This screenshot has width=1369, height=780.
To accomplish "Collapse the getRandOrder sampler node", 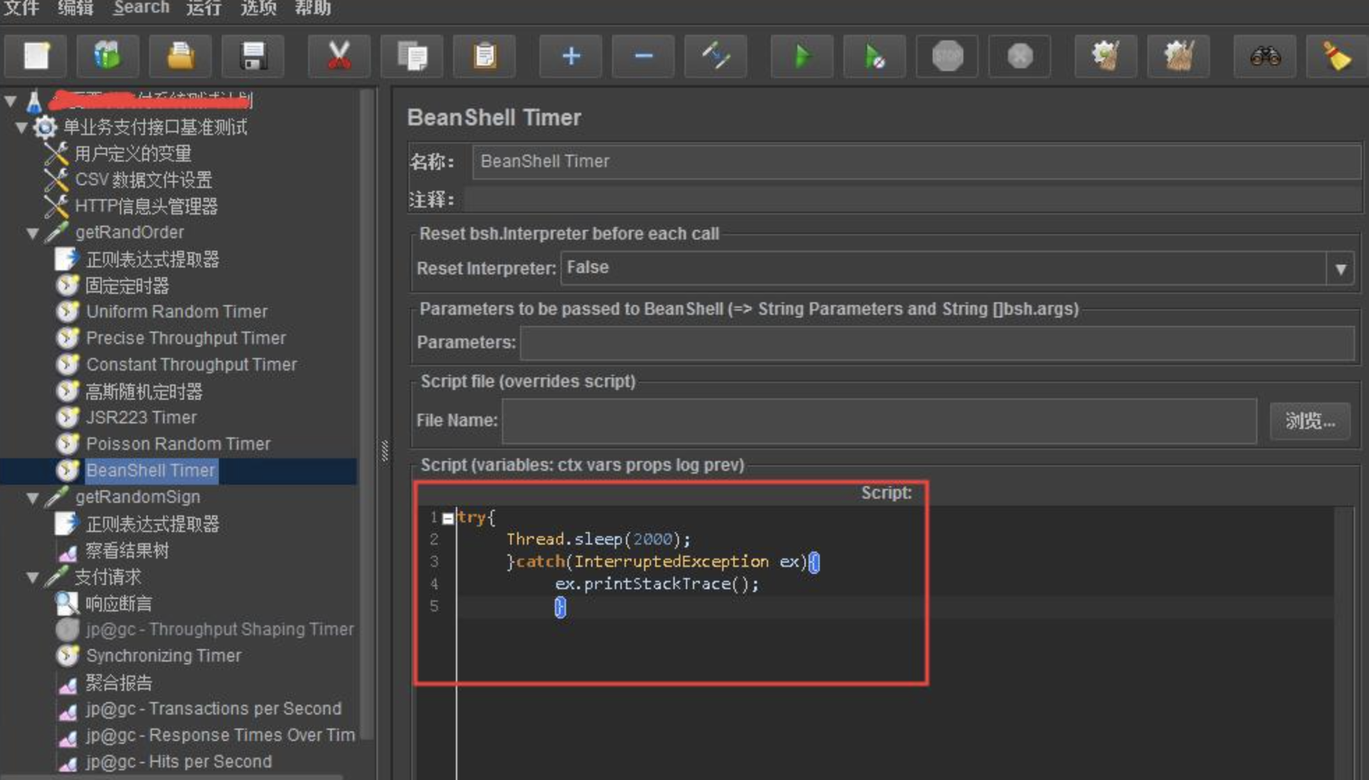I will coord(33,233).
